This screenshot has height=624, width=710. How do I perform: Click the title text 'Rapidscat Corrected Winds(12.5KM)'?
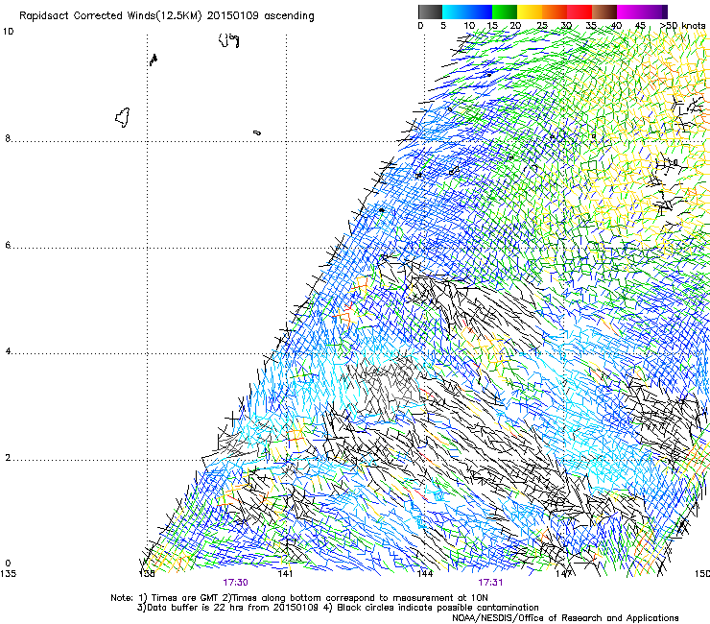[x=110, y=16]
